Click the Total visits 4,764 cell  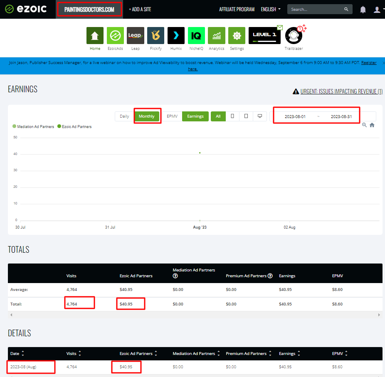click(x=72, y=304)
